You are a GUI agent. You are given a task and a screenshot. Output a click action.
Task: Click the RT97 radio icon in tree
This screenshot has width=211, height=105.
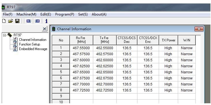pyautogui.click(x=10, y=35)
